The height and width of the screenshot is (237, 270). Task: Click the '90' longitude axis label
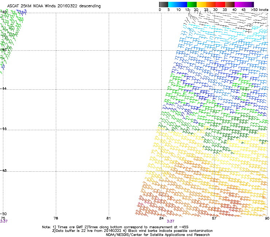click(x=267, y=218)
